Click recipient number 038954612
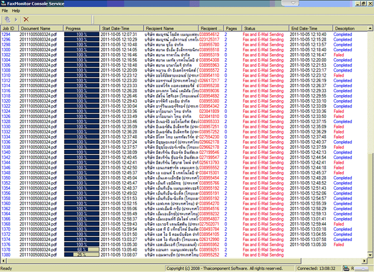This screenshot has width=374, height=272. click(209, 34)
